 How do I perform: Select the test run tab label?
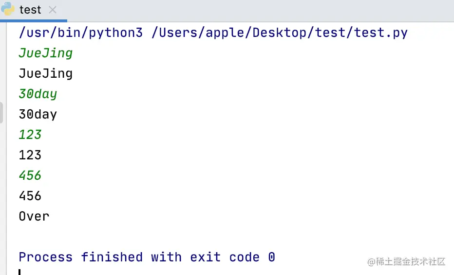(x=30, y=10)
